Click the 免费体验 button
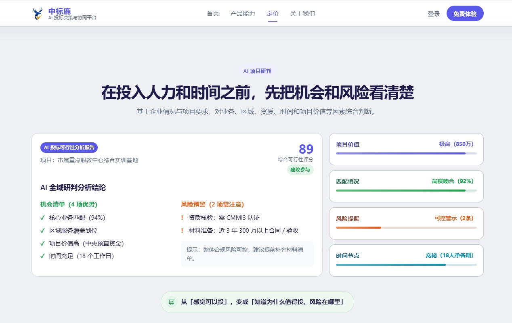The height and width of the screenshot is (323, 512). tap(465, 14)
